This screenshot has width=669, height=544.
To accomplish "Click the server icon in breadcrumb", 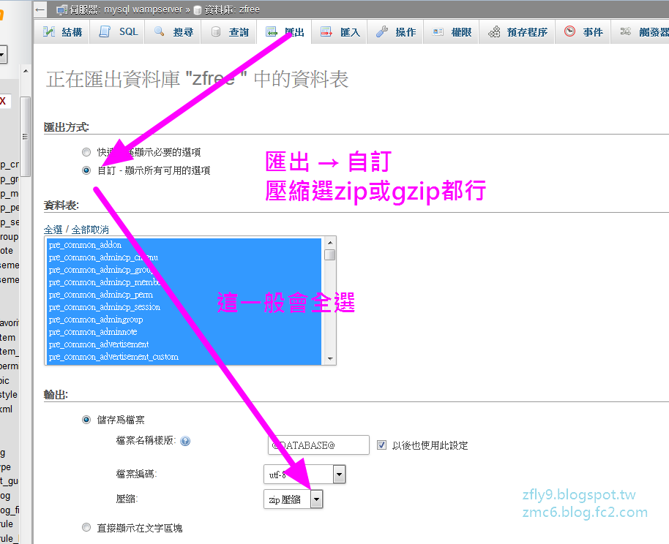I will pyautogui.click(x=62, y=10).
